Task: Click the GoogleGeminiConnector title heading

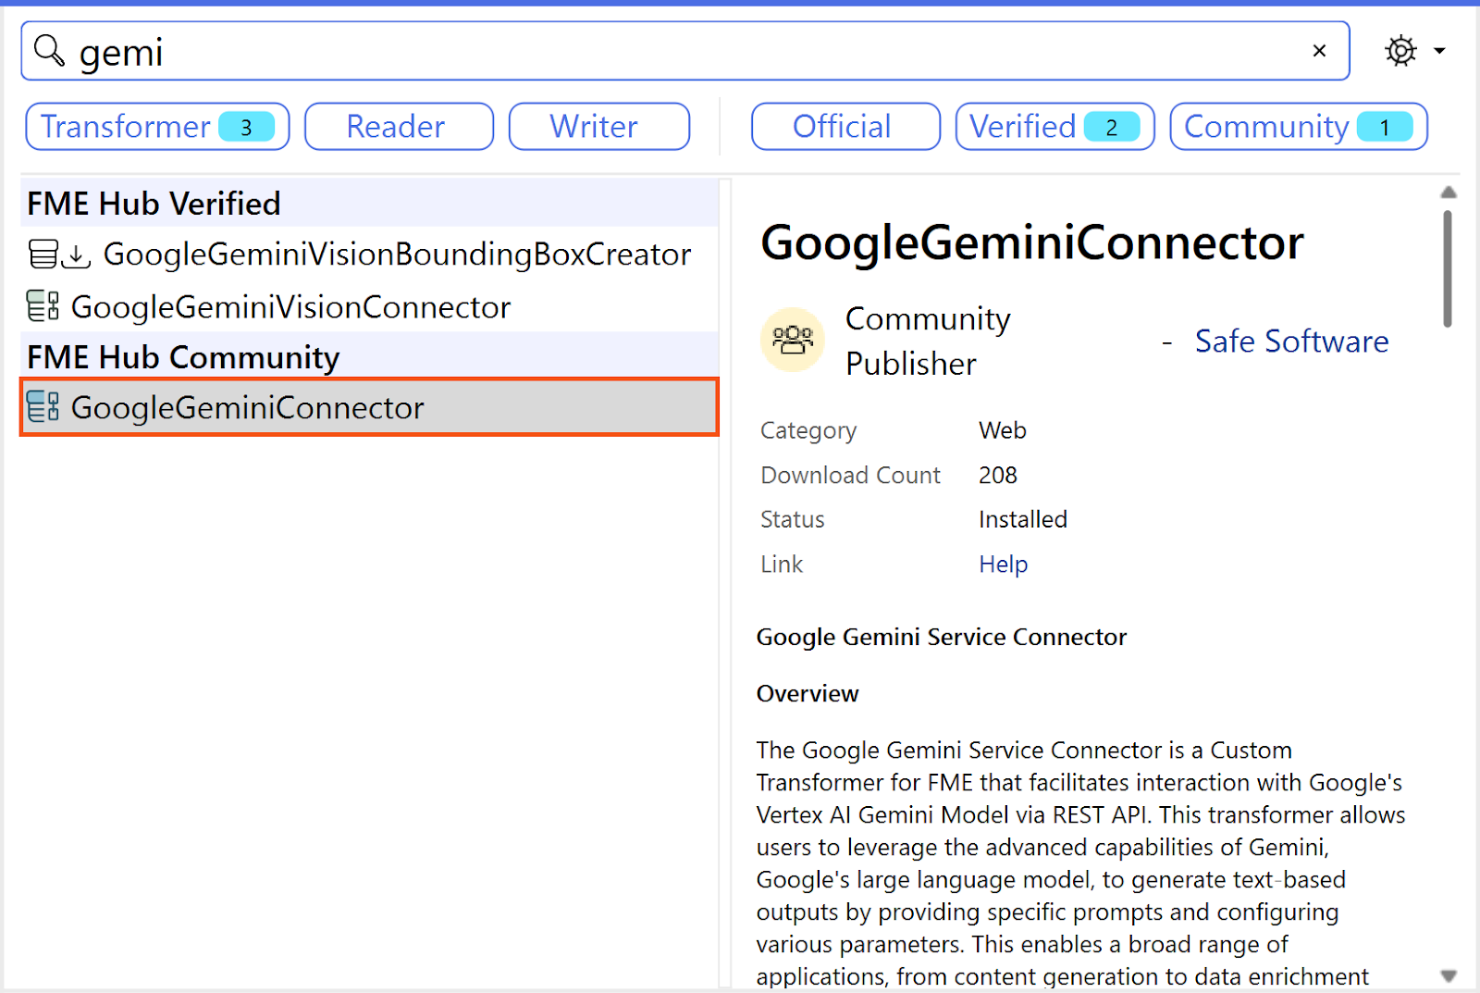Action: 1031,243
